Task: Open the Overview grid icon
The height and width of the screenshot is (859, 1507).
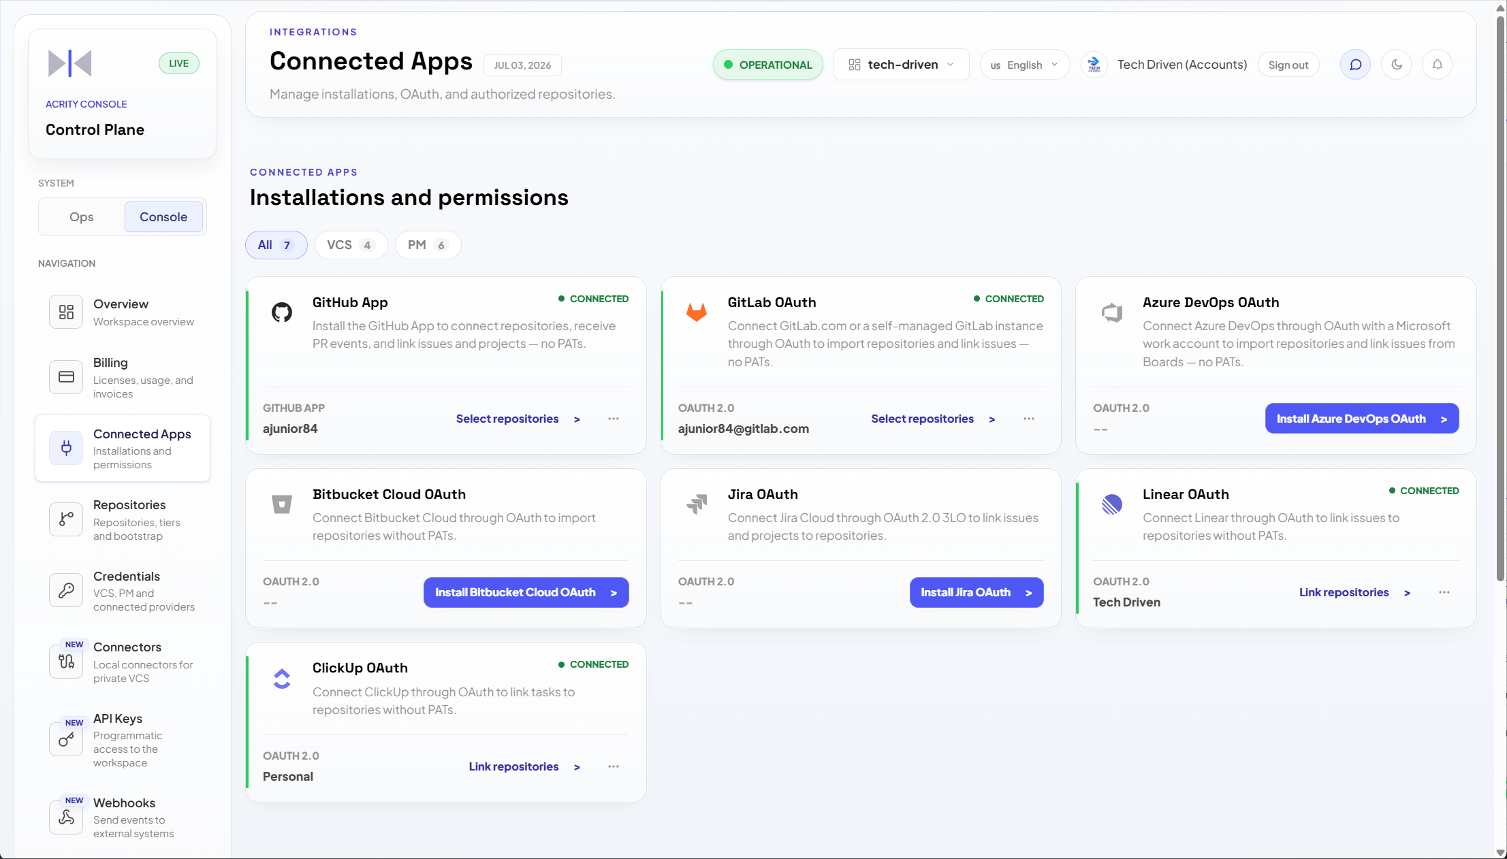Action: pyautogui.click(x=66, y=312)
